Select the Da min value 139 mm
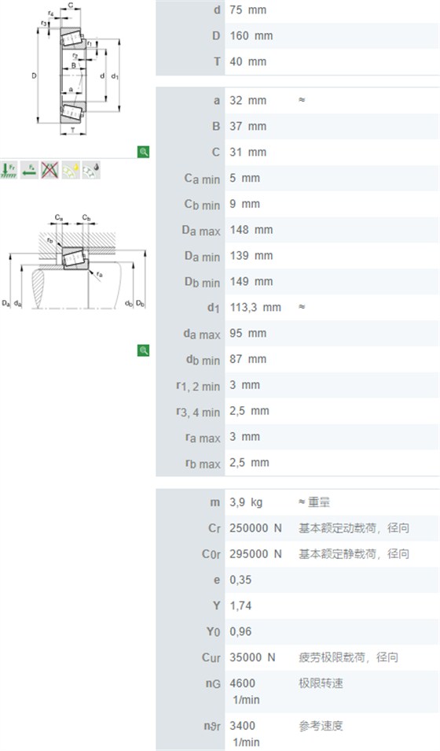Viewport: 440px width, 751px height. [251, 256]
